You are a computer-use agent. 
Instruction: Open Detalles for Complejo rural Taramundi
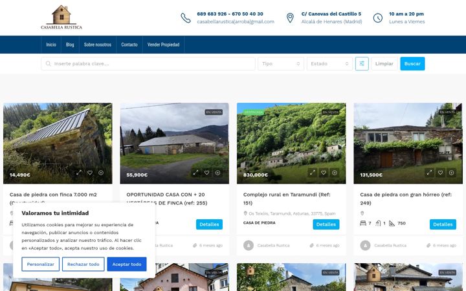coord(326,224)
